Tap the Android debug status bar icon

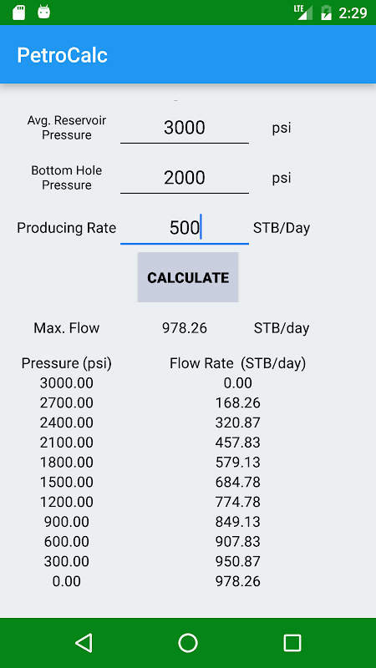tap(44, 12)
